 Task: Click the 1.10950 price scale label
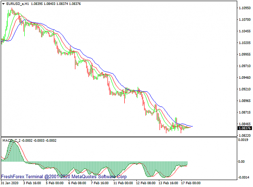point(245,8)
